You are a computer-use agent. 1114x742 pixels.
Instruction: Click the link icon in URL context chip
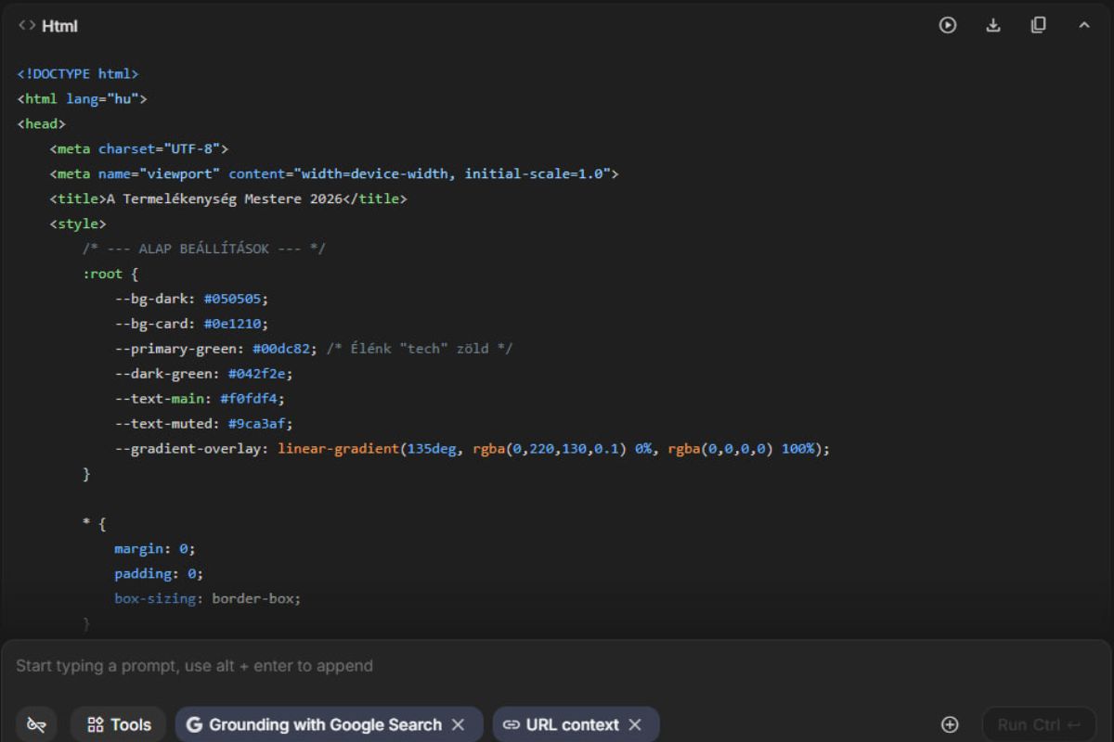click(x=512, y=724)
